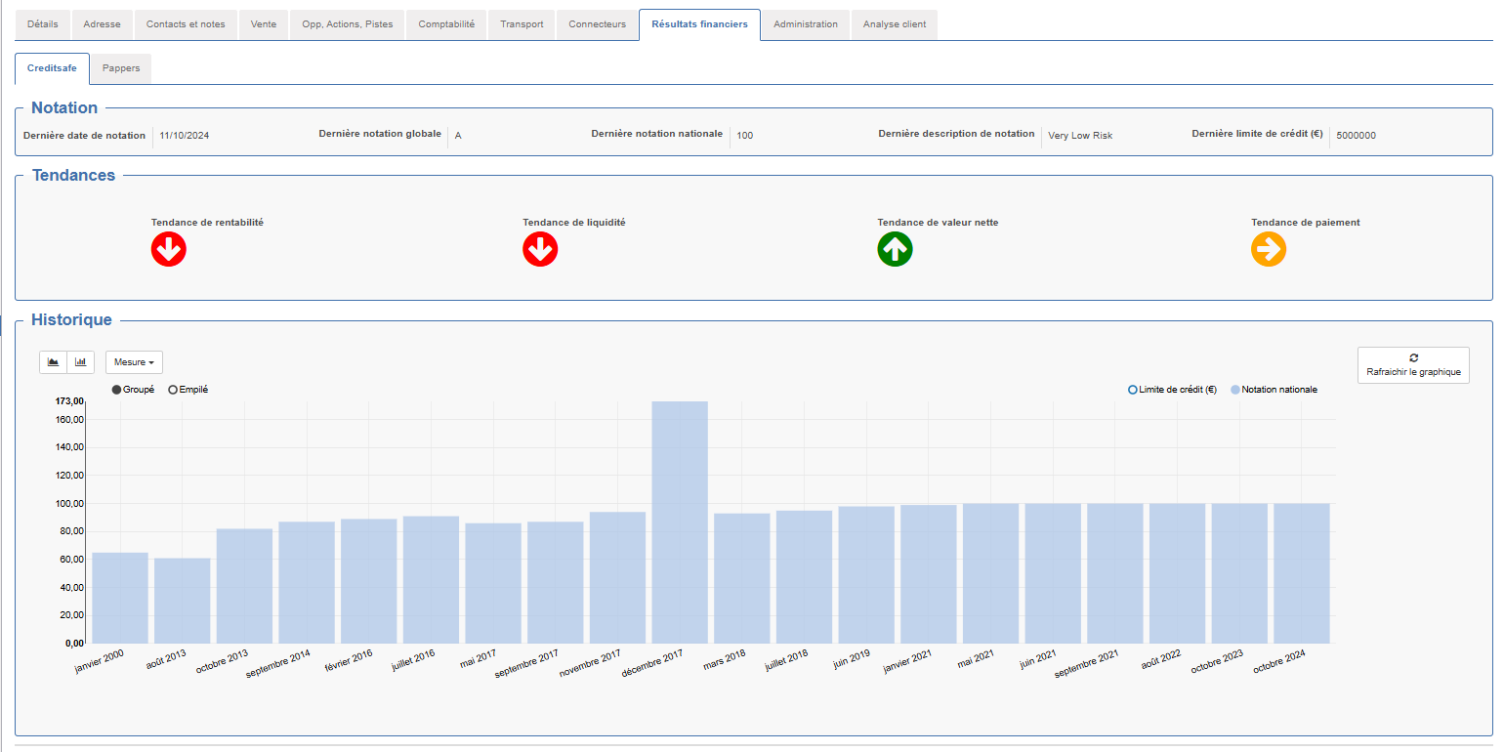Open the Adresse tab
The image size is (1504, 752).
[x=103, y=24]
